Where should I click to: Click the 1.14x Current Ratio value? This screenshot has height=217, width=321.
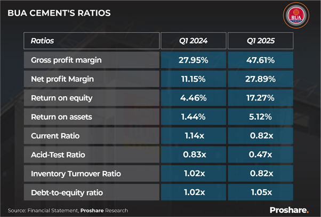195,136
